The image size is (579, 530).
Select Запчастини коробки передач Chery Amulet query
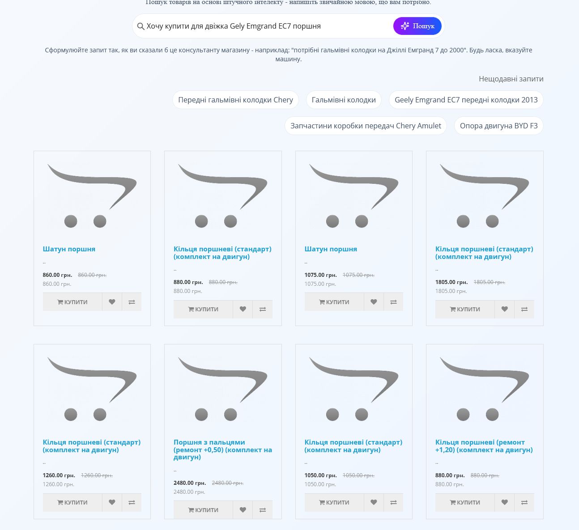click(366, 126)
